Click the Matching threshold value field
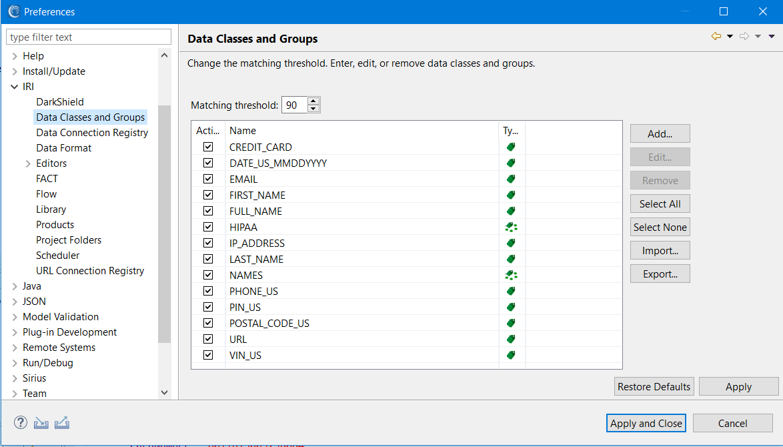This screenshot has height=447, width=783. point(295,105)
